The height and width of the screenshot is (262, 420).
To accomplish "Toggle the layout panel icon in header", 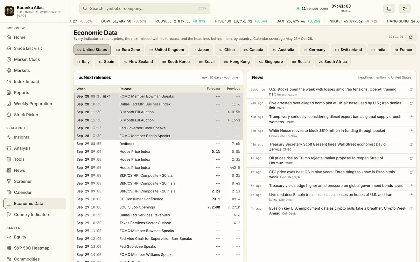I will coord(389,9).
